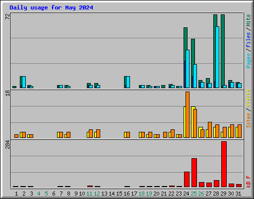Click the orange sites bar for day 12
The width and height of the screenshot is (254, 199).
tap(98, 133)
